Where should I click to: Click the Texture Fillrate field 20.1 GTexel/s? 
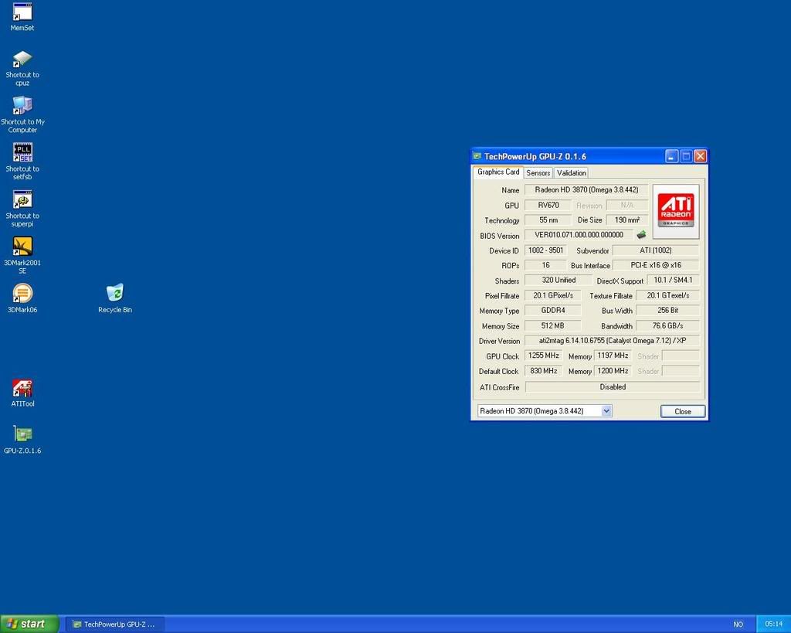[668, 295]
